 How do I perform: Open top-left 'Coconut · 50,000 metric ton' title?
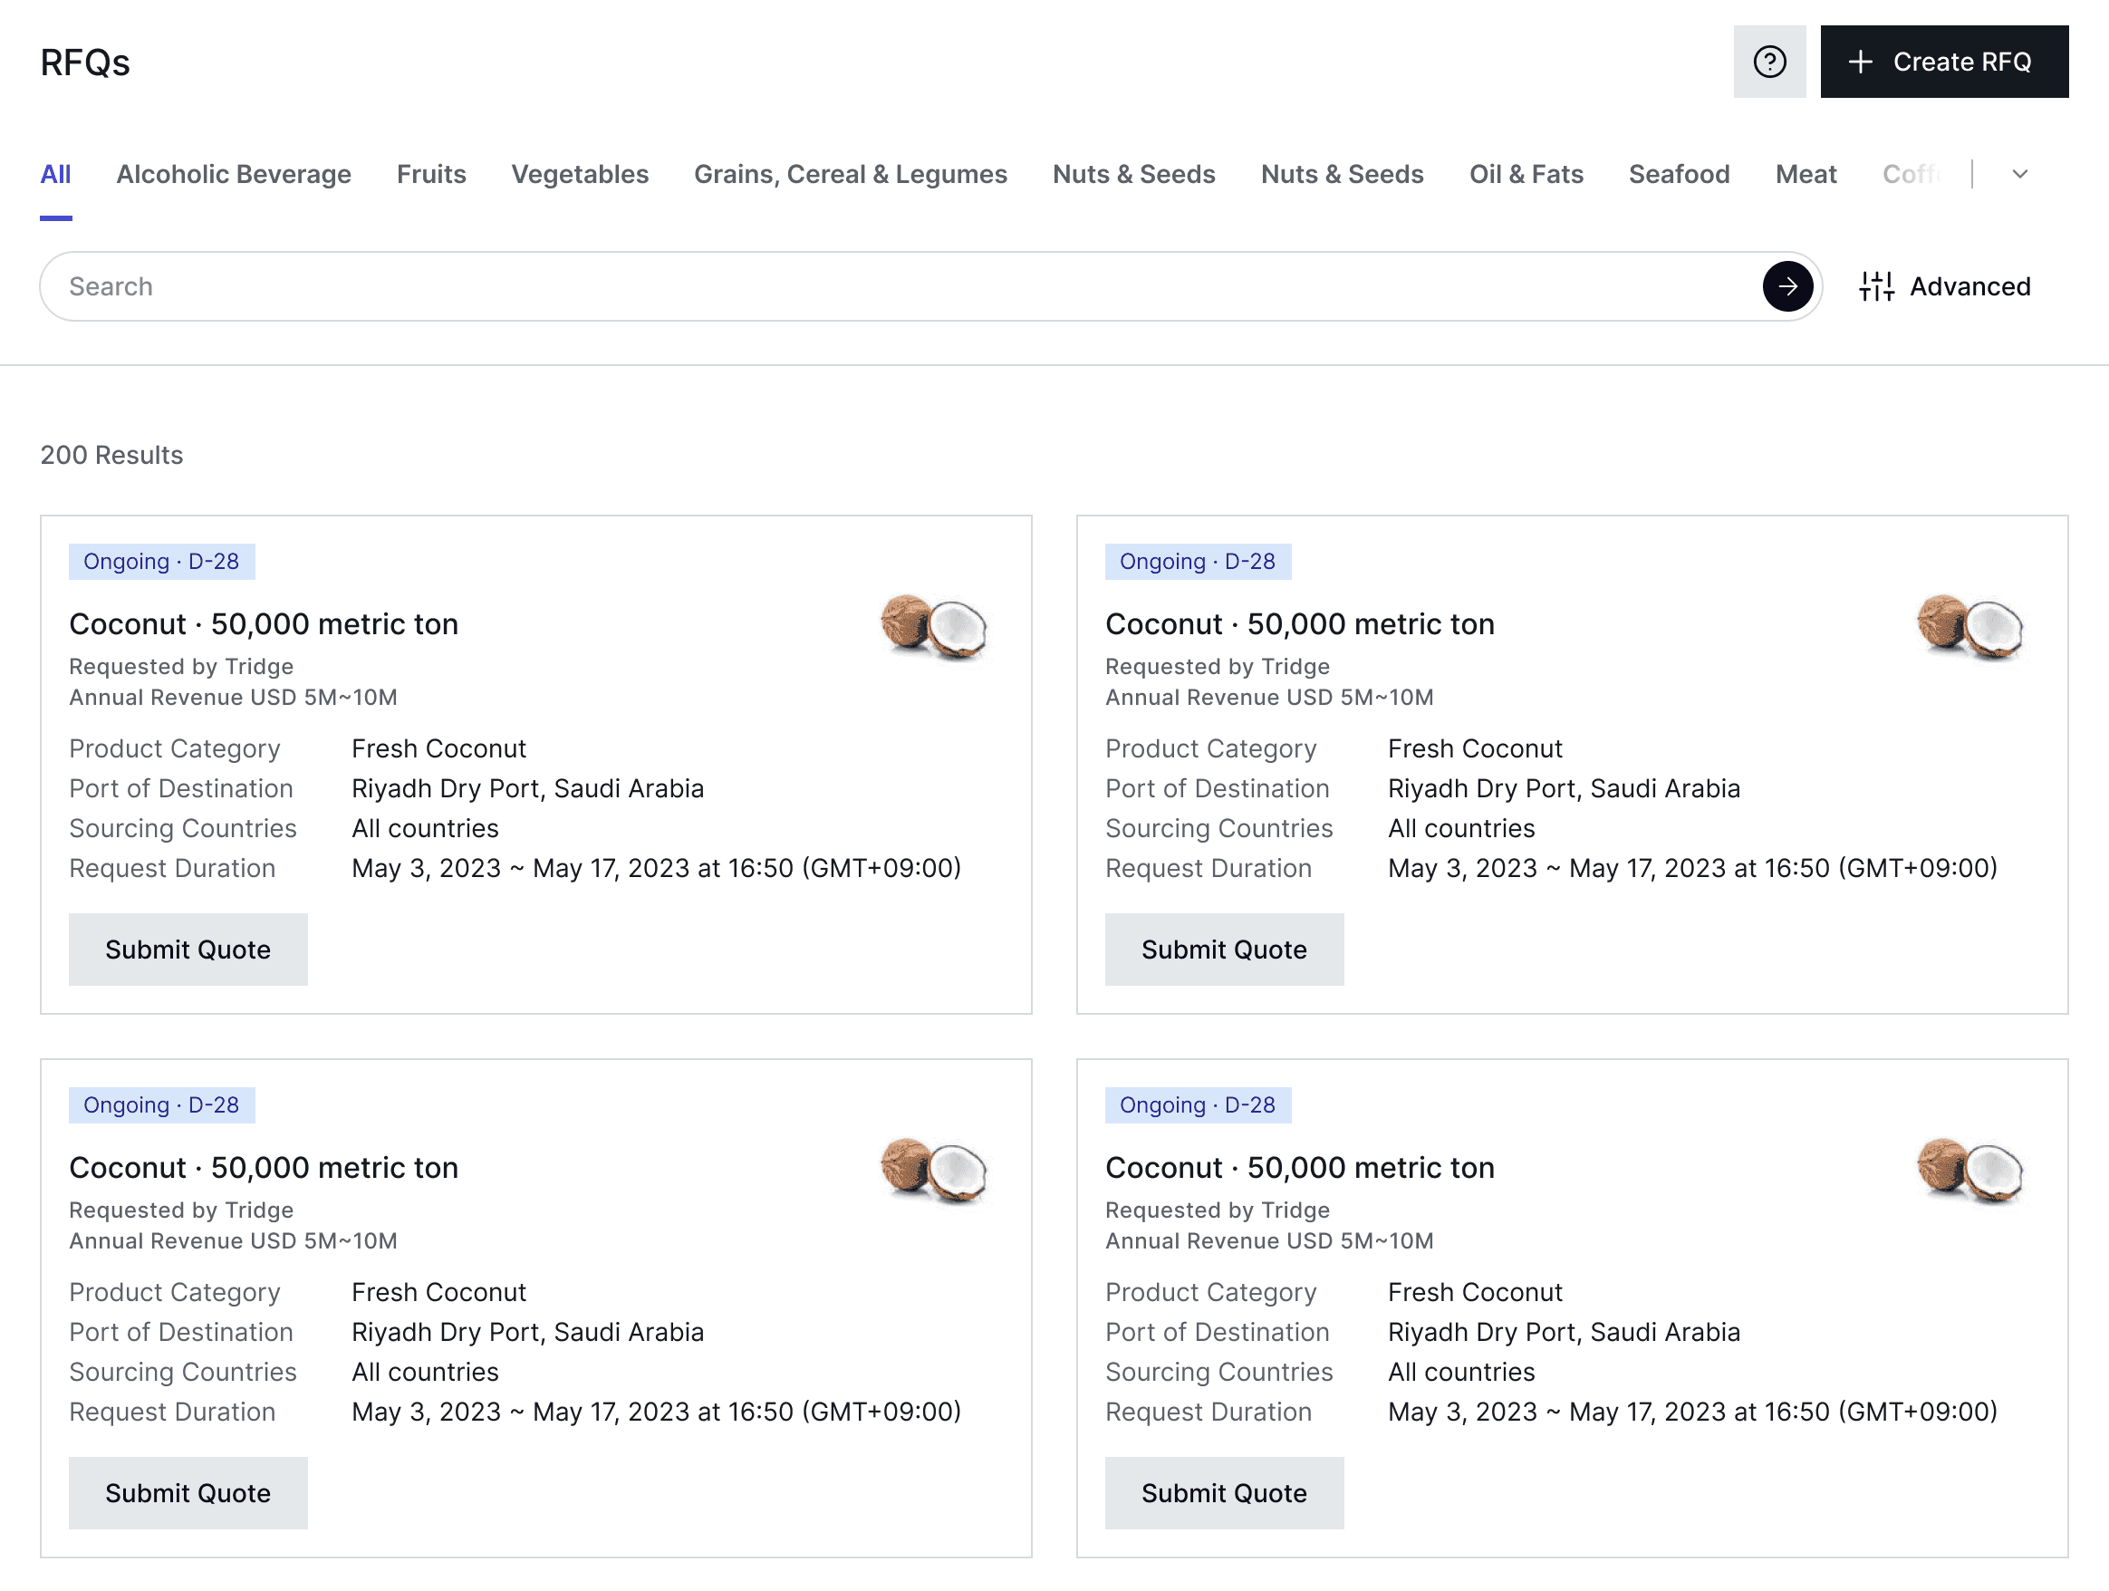[x=263, y=624]
